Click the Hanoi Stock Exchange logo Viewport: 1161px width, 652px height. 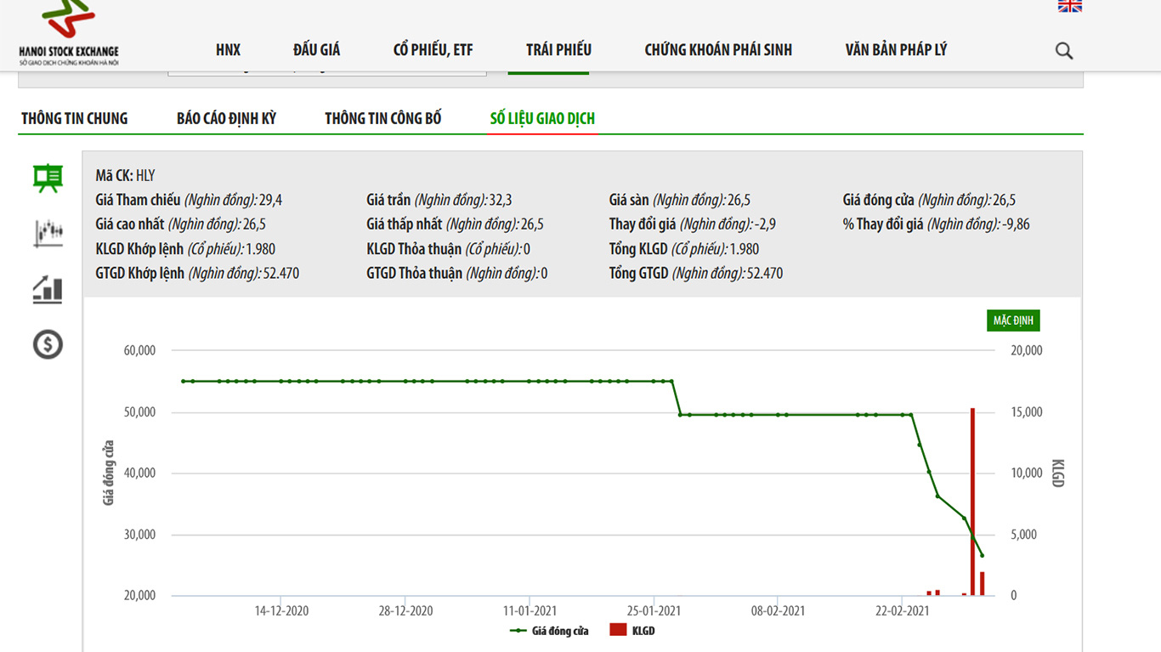(69, 34)
